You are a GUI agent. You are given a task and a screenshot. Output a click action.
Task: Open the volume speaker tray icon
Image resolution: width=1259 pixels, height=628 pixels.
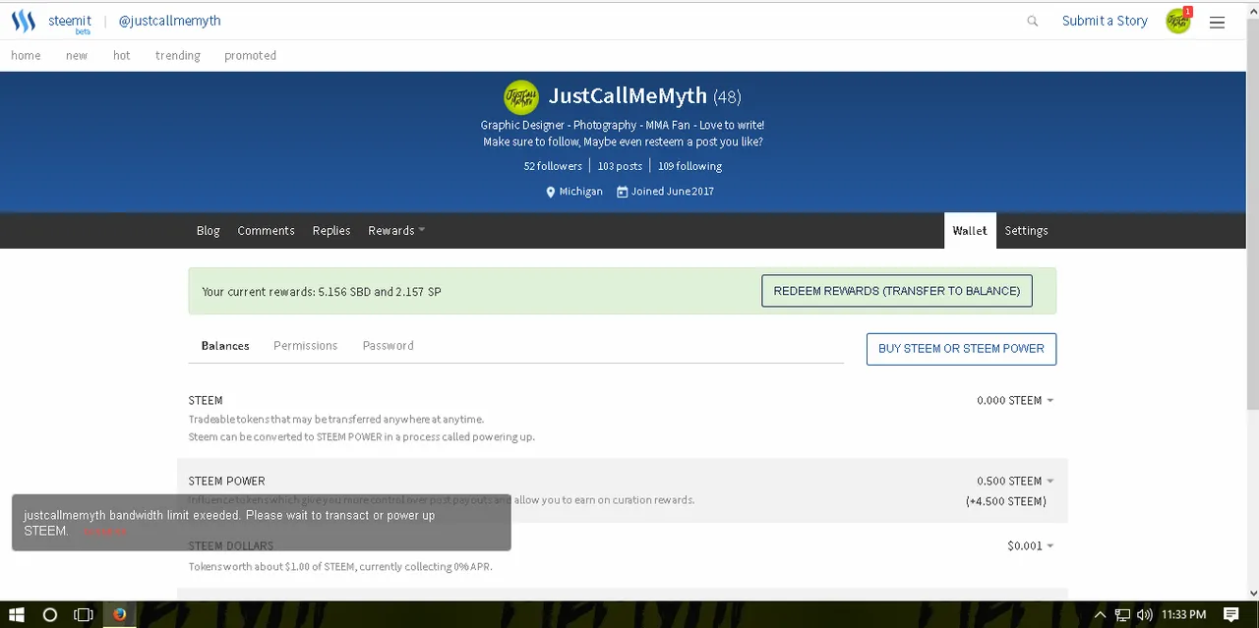1144,614
